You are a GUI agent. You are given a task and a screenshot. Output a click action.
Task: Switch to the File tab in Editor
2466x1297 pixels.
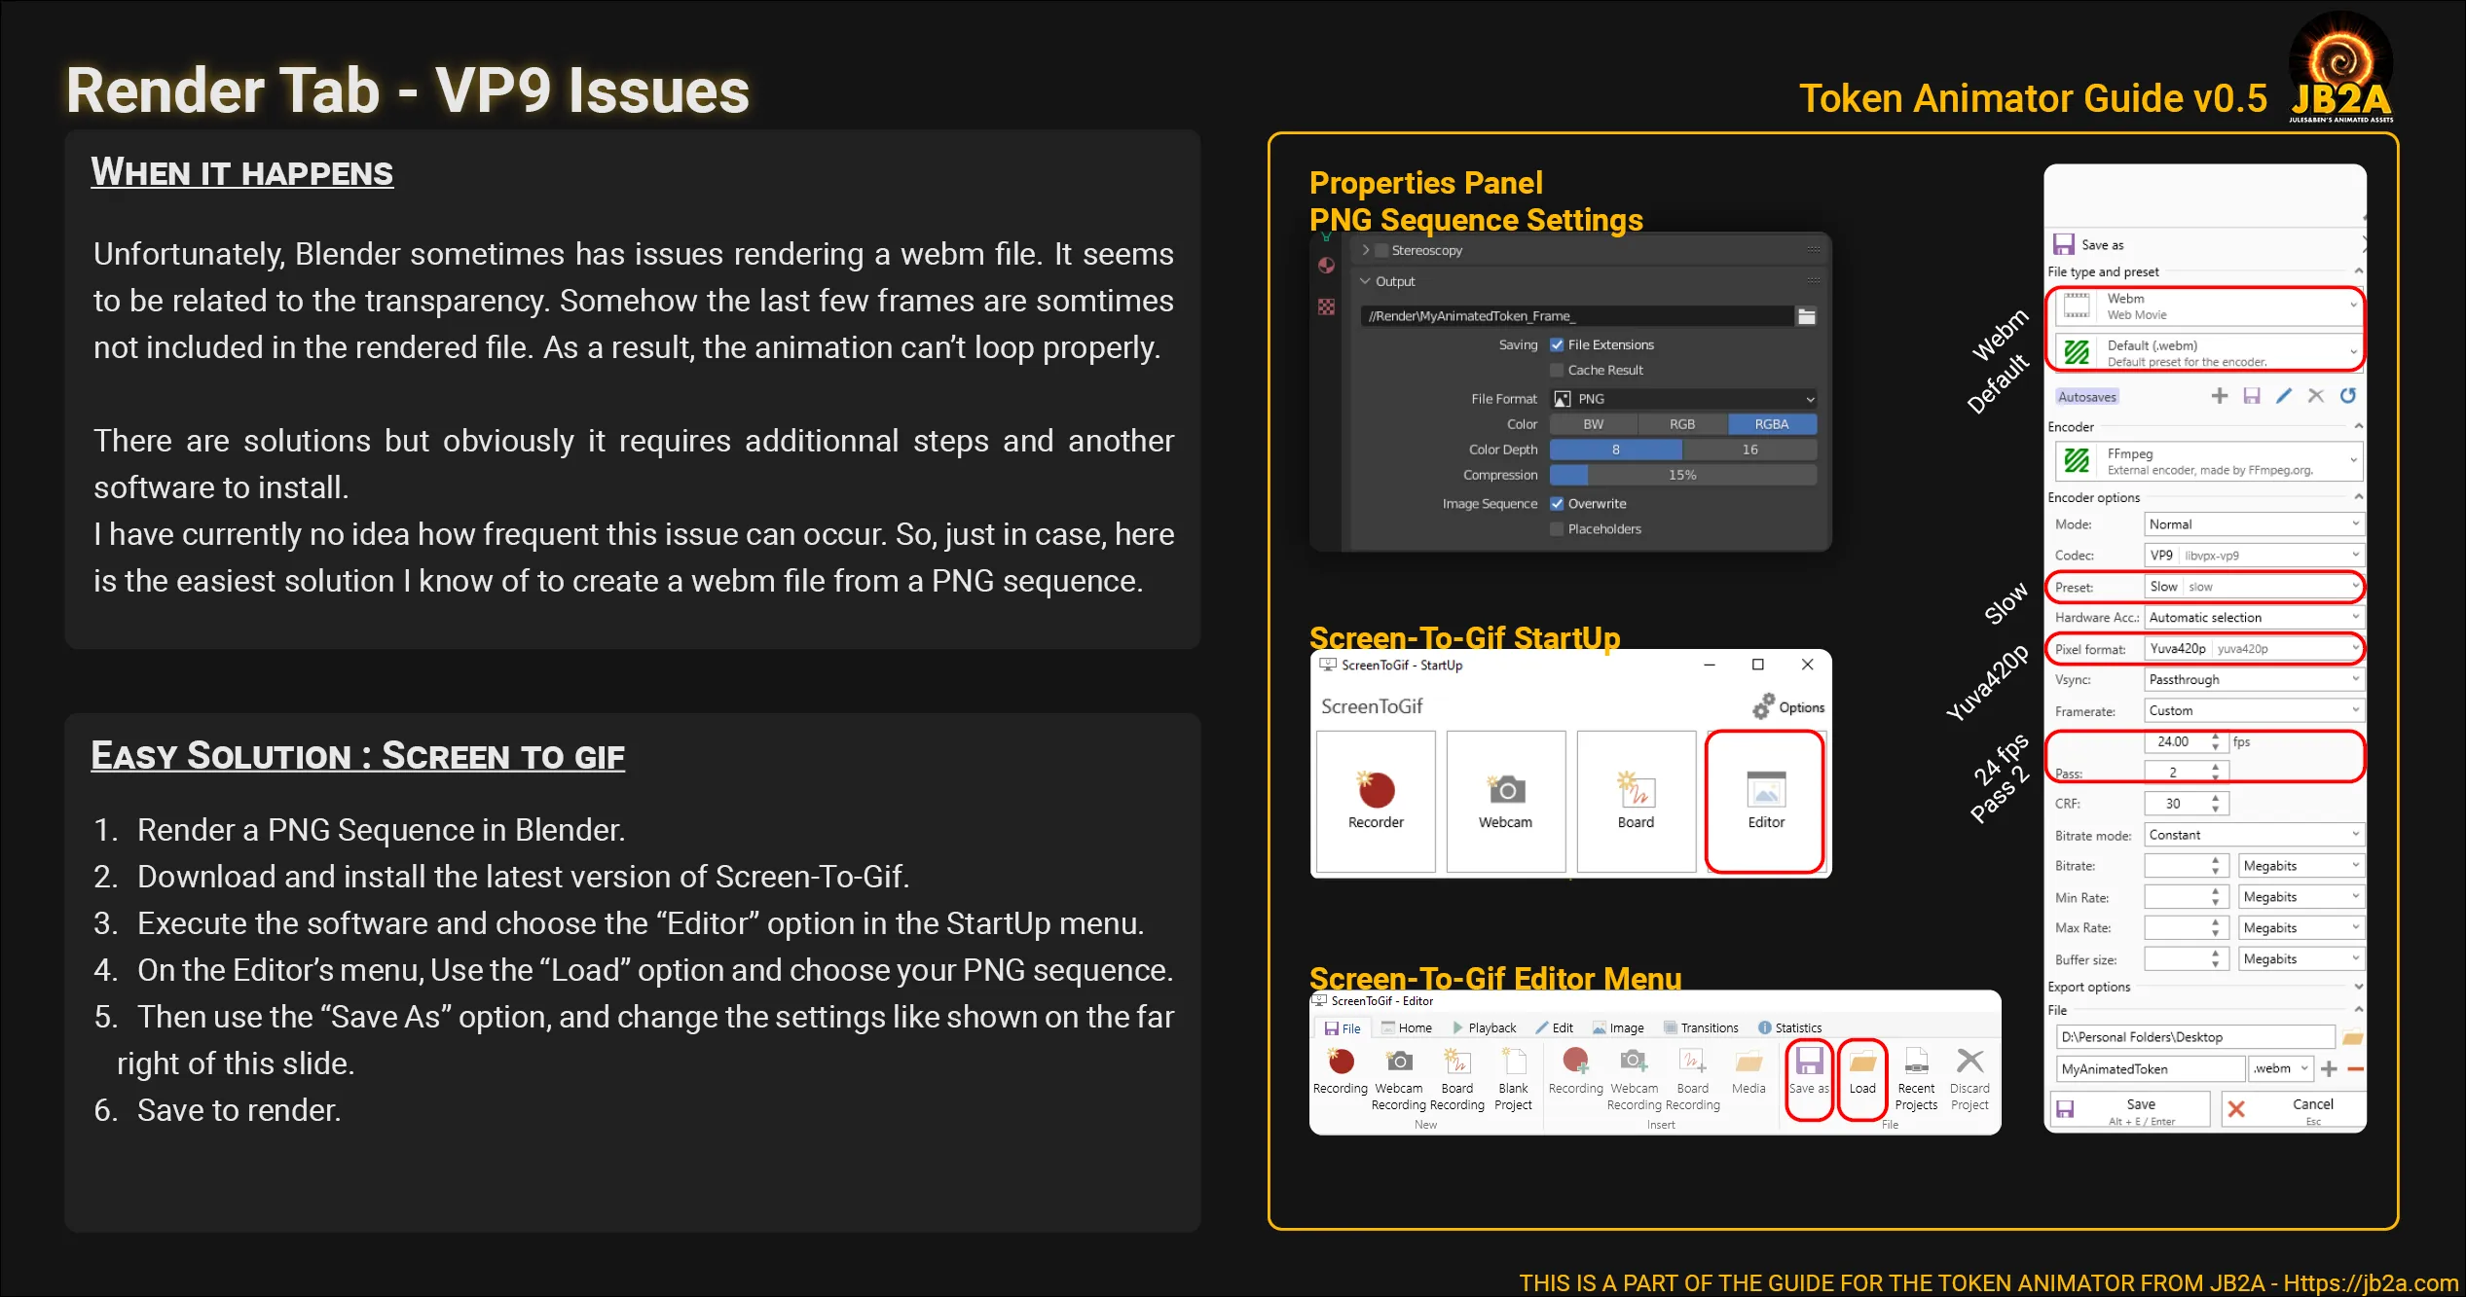tap(1343, 1028)
